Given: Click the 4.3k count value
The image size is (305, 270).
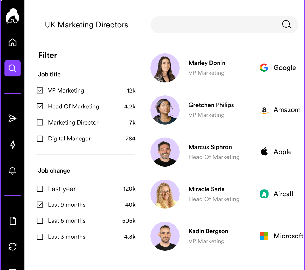Looking at the screenshot, I should tap(130, 237).
